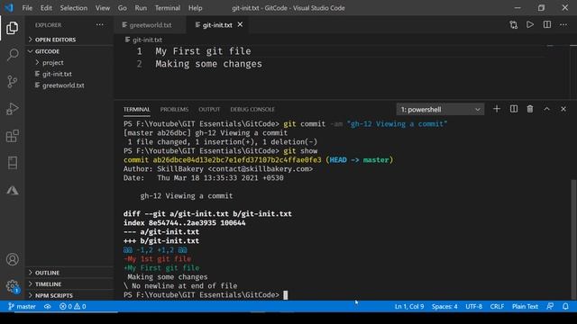
Task: Click Spaces: 4 indentation setting
Action: click(444, 306)
